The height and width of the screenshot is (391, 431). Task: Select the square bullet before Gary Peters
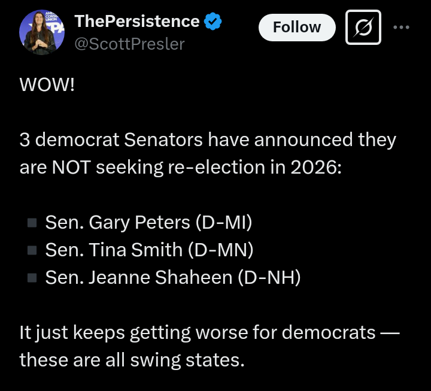(x=32, y=223)
